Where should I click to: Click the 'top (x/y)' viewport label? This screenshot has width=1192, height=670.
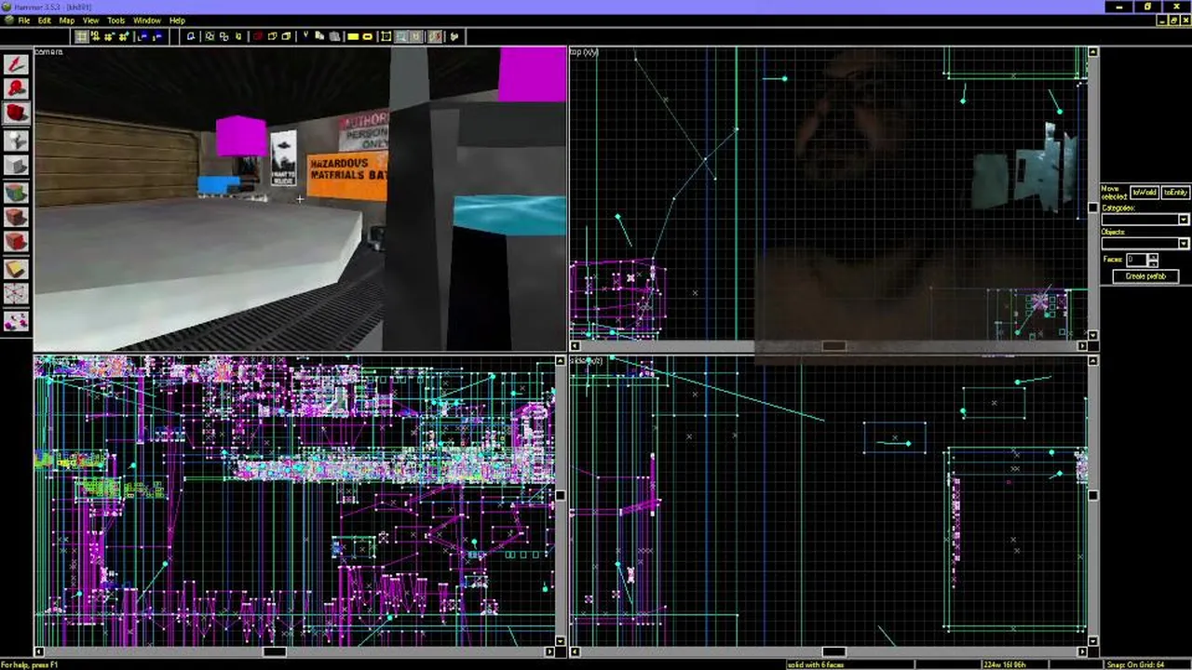(x=585, y=52)
